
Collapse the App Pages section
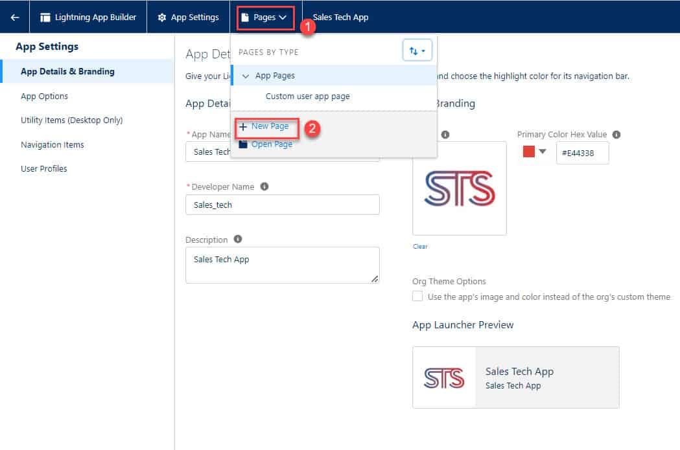click(x=246, y=76)
